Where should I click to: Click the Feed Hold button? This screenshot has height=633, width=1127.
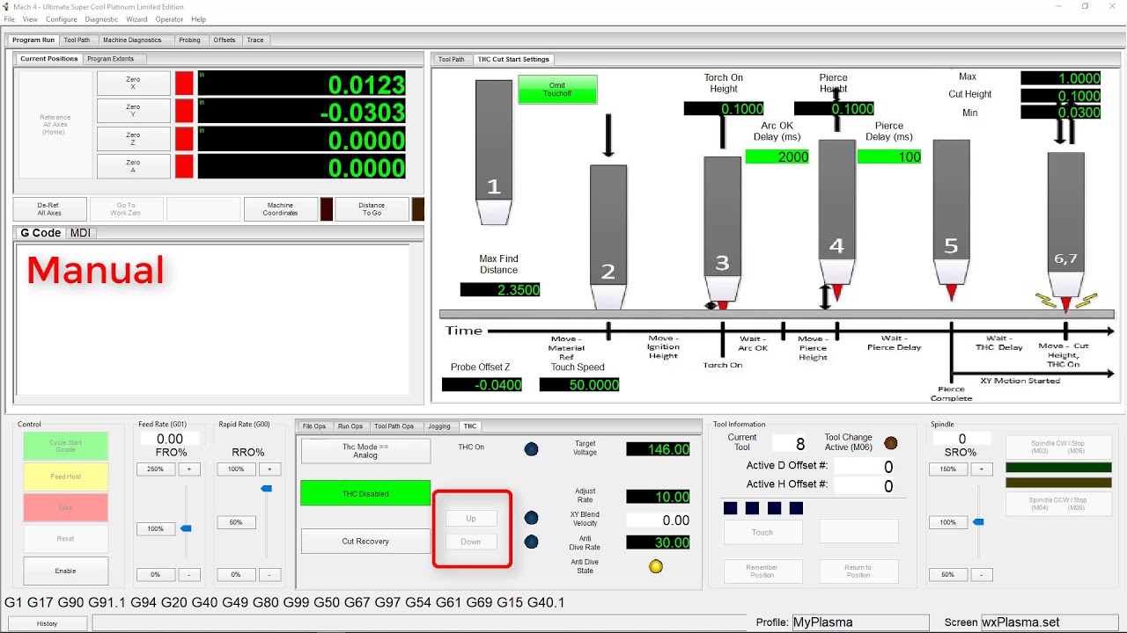coord(66,477)
